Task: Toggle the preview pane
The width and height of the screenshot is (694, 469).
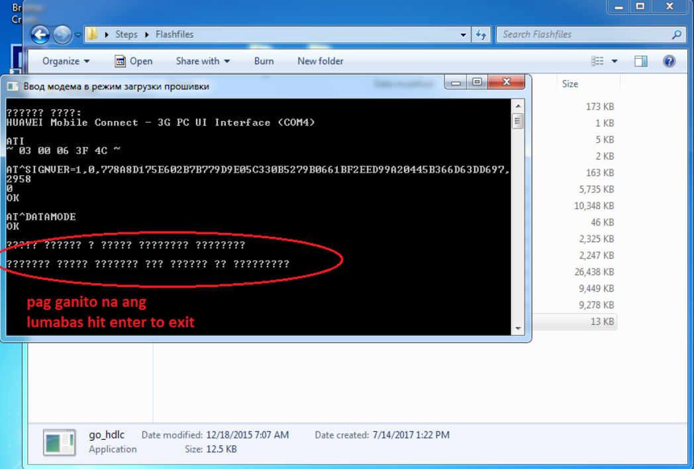Action: pyautogui.click(x=640, y=61)
